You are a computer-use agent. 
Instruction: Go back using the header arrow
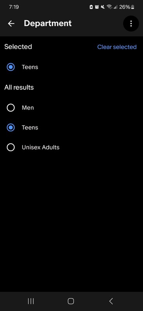[x=11, y=24]
